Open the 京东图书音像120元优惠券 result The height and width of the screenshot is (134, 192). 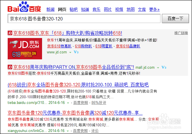click(x=75, y=113)
